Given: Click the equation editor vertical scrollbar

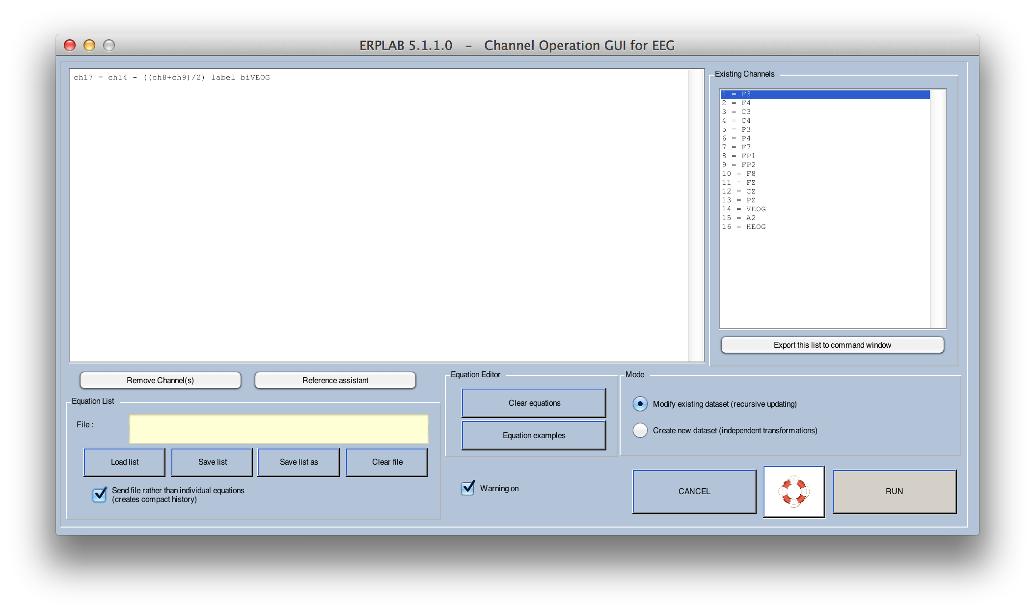Looking at the screenshot, I should 696,215.
